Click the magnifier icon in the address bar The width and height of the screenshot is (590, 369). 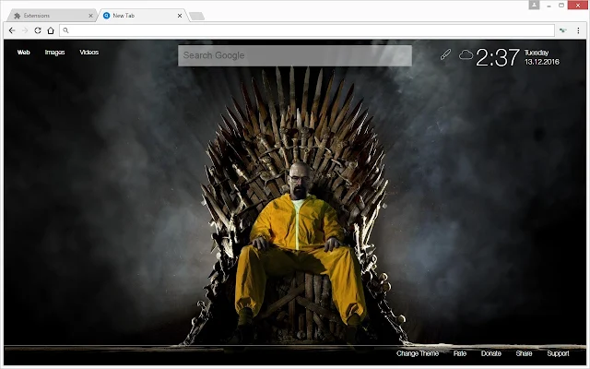65,30
